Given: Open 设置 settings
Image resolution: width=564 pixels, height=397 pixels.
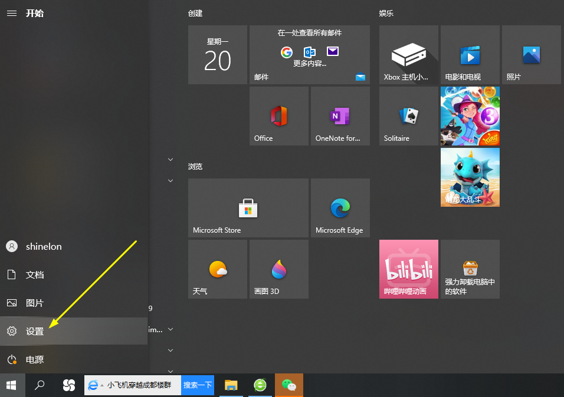Looking at the screenshot, I should (74, 331).
